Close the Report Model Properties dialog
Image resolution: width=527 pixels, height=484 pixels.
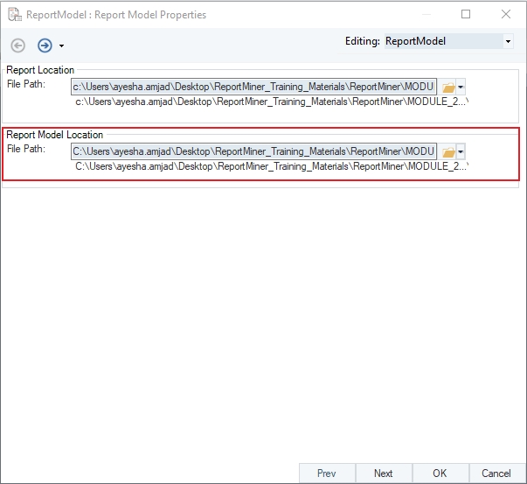(506, 15)
